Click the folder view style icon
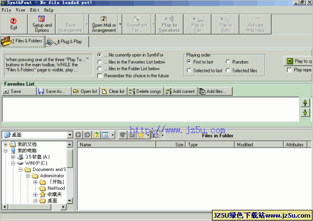This screenshot has width=313, height=221. click(105, 135)
